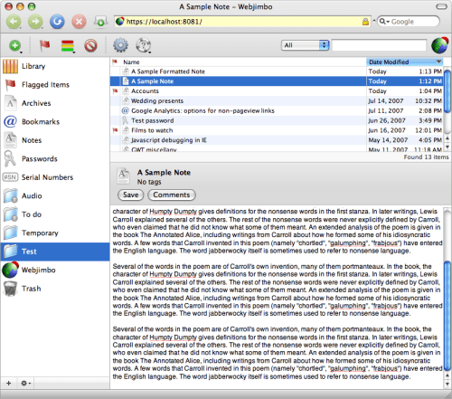Click the flag column header

[115, 62]
